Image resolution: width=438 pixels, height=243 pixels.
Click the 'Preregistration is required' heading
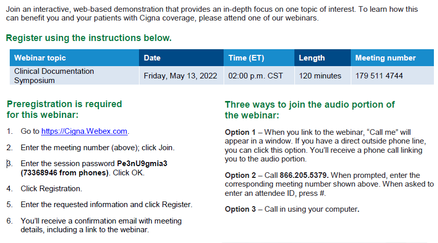coord(65,104)
